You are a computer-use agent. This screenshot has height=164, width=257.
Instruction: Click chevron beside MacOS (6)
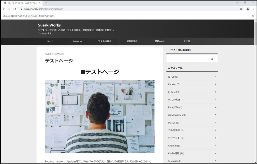coord(215,123)
